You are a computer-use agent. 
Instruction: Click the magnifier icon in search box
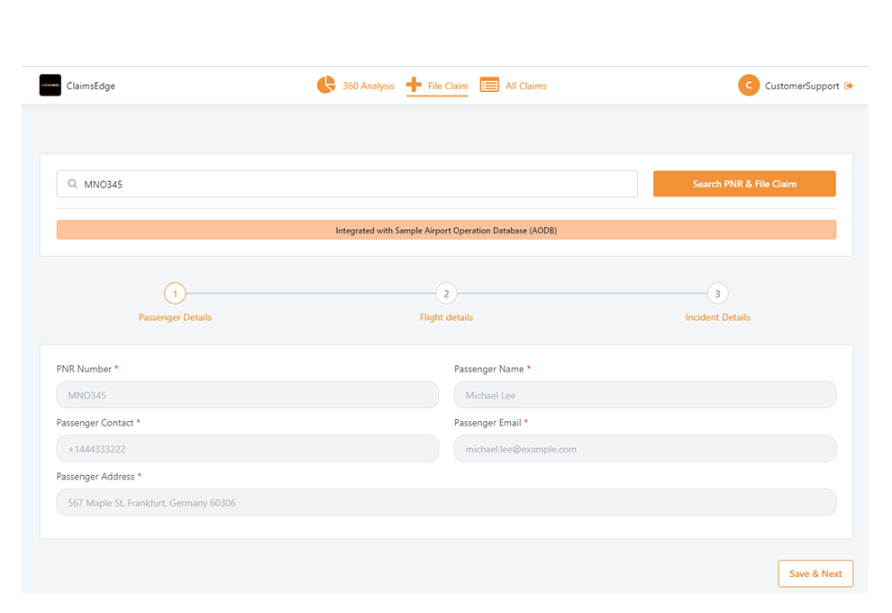tap(72, 184)
